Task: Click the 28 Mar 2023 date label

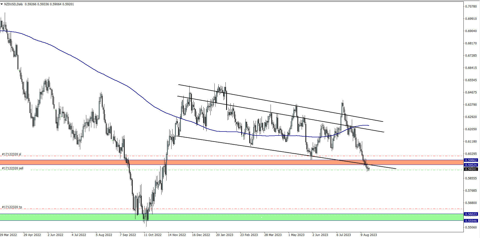Action: pos(273,235)
